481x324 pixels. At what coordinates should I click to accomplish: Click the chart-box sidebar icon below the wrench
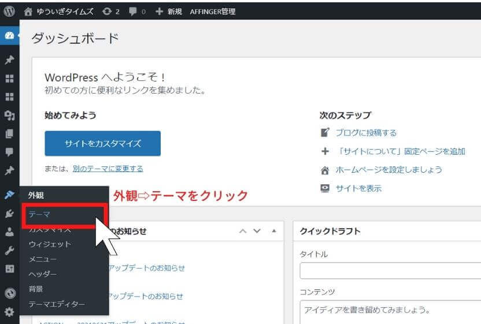[9, 269]
